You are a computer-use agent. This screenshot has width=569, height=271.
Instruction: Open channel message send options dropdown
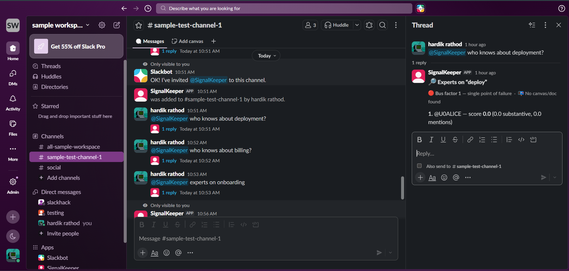(x=390, y=253)
